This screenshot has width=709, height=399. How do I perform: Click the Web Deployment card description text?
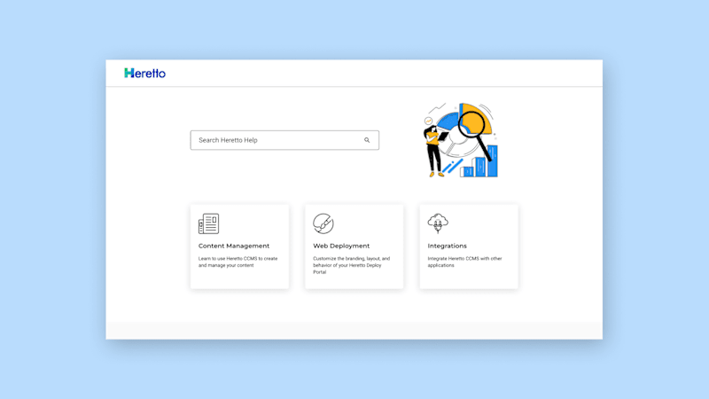tap(351, 265)
